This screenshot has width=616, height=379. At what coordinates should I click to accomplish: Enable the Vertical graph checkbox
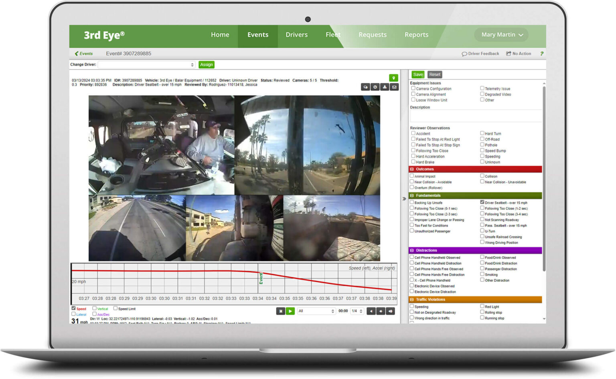94,308
